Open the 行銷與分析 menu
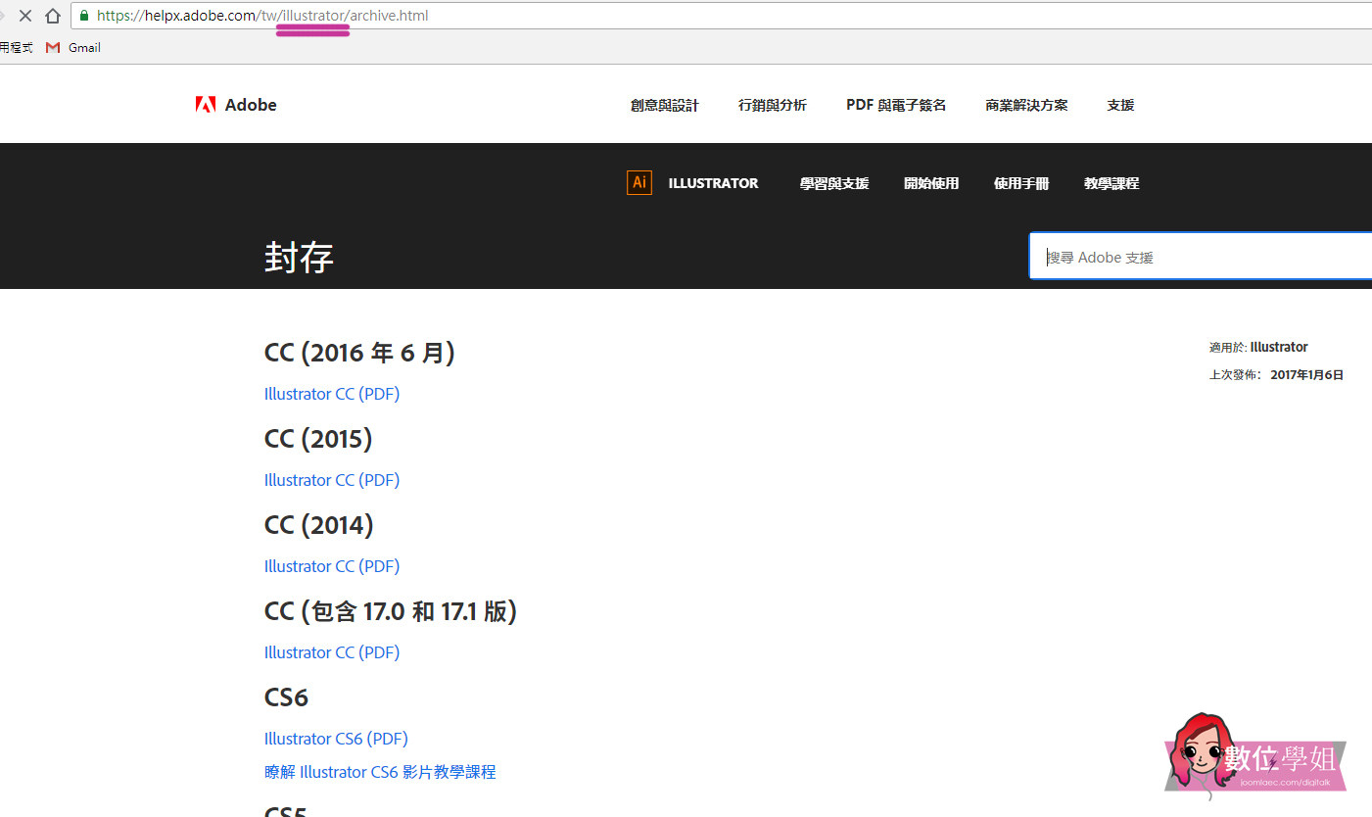The height and width of the screenshot is (817, 1372). (x=772, y=105)
